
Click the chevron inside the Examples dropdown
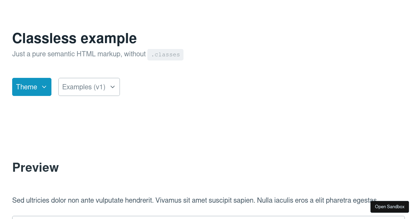pyautogui.click(x=113, y=87)
